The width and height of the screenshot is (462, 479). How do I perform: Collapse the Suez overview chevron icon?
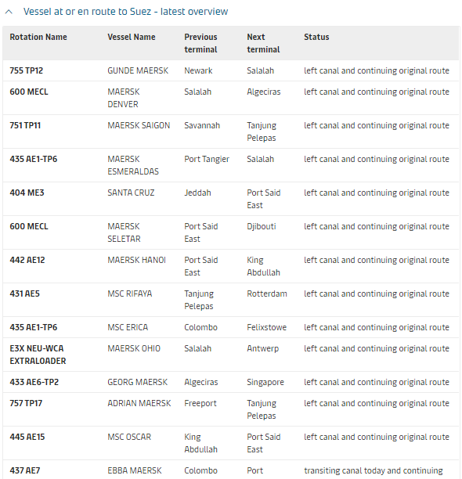click(x=9, y=12)
